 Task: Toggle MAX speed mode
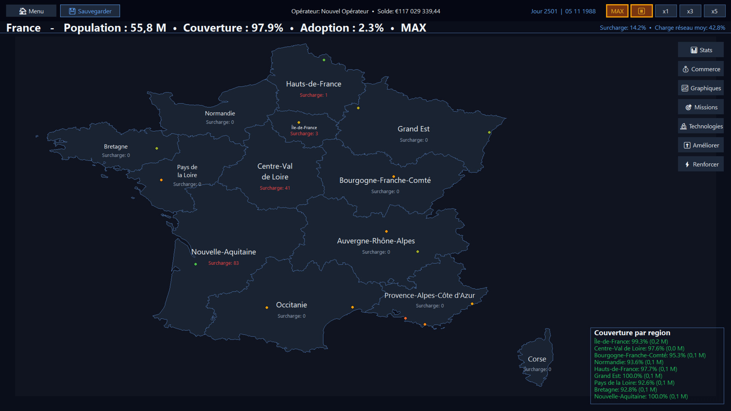617,11
